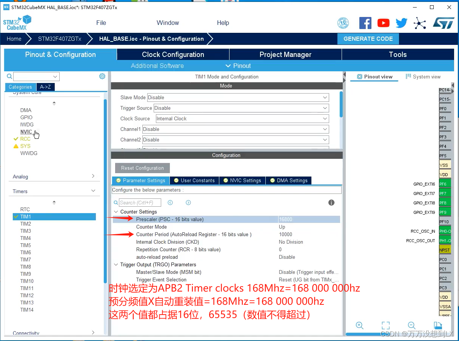Click the parameter search field
This screenshot has height=341, width=459.
[x=140, y=203]
